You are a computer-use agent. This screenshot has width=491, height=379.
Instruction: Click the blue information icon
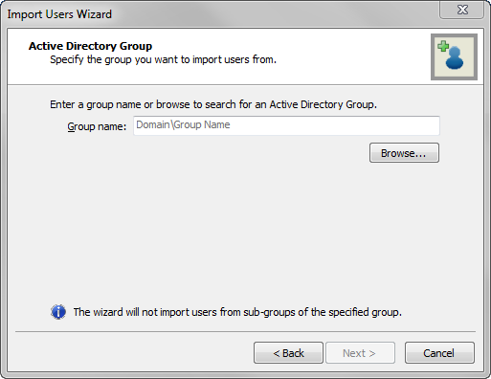(58, 312)
